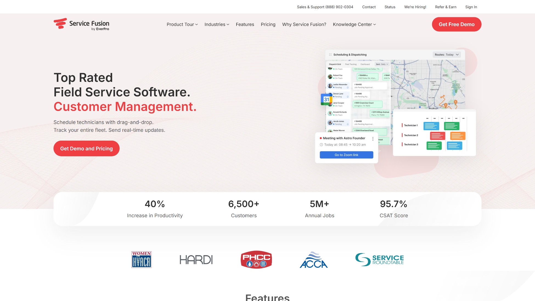Open the Pricing page from the navigation
The width and height of the screenshot is (535, 301).
click(268, 24)
